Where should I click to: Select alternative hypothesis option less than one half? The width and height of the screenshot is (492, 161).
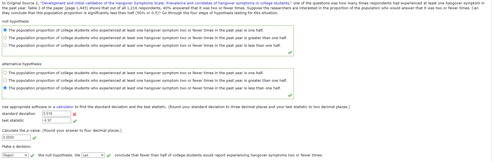coord(5,88)
